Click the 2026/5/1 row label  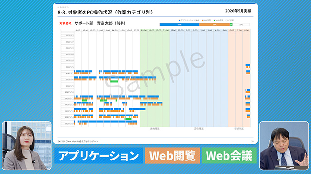(69, 35)
